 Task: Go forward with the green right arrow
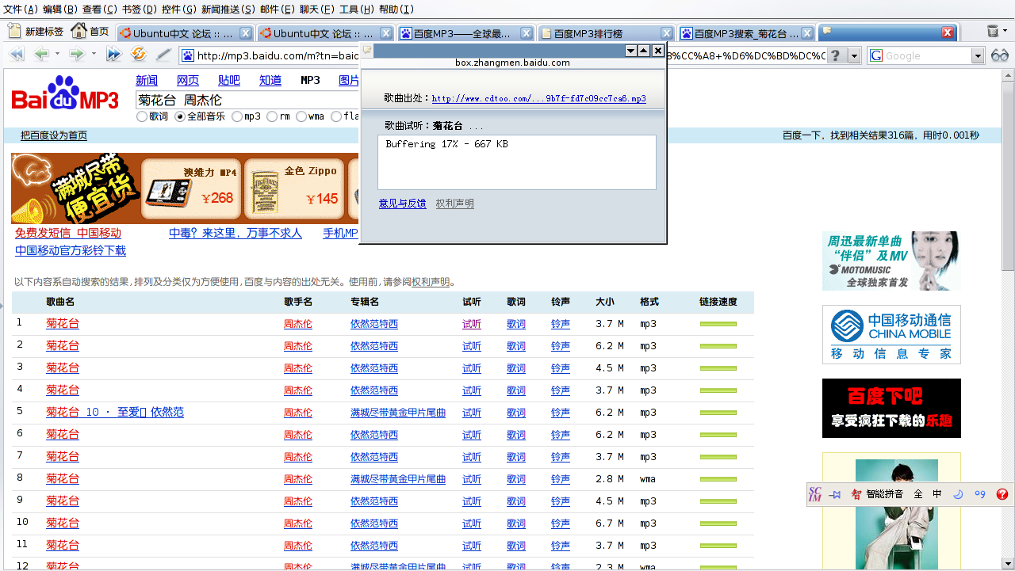[x=76, y=55]
